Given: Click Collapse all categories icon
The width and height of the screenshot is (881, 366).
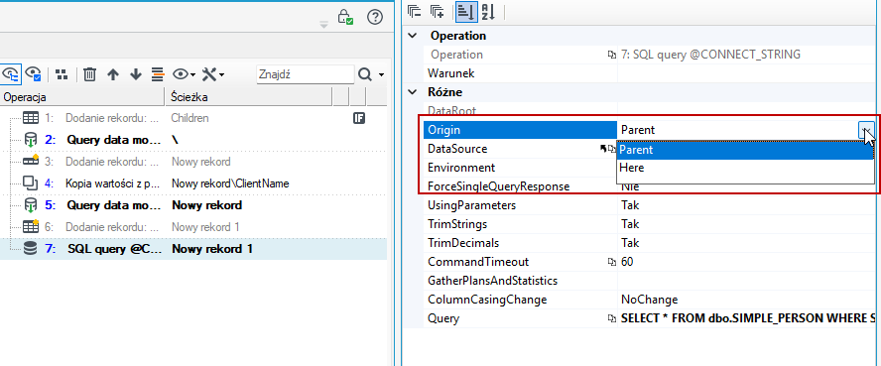Looking at the screenshot, I should coord(415,12).
